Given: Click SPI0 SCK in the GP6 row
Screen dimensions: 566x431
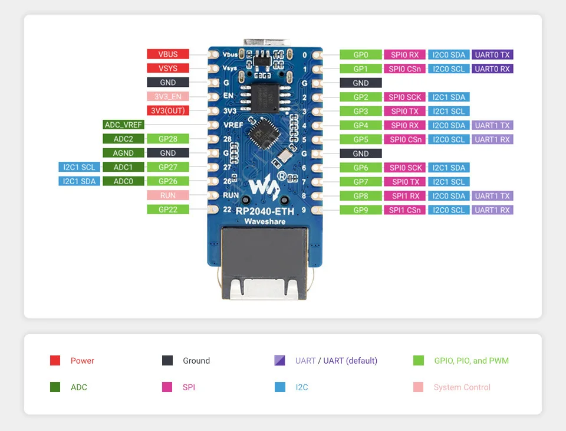Looking at the screenshot, I should pos(404,168).
